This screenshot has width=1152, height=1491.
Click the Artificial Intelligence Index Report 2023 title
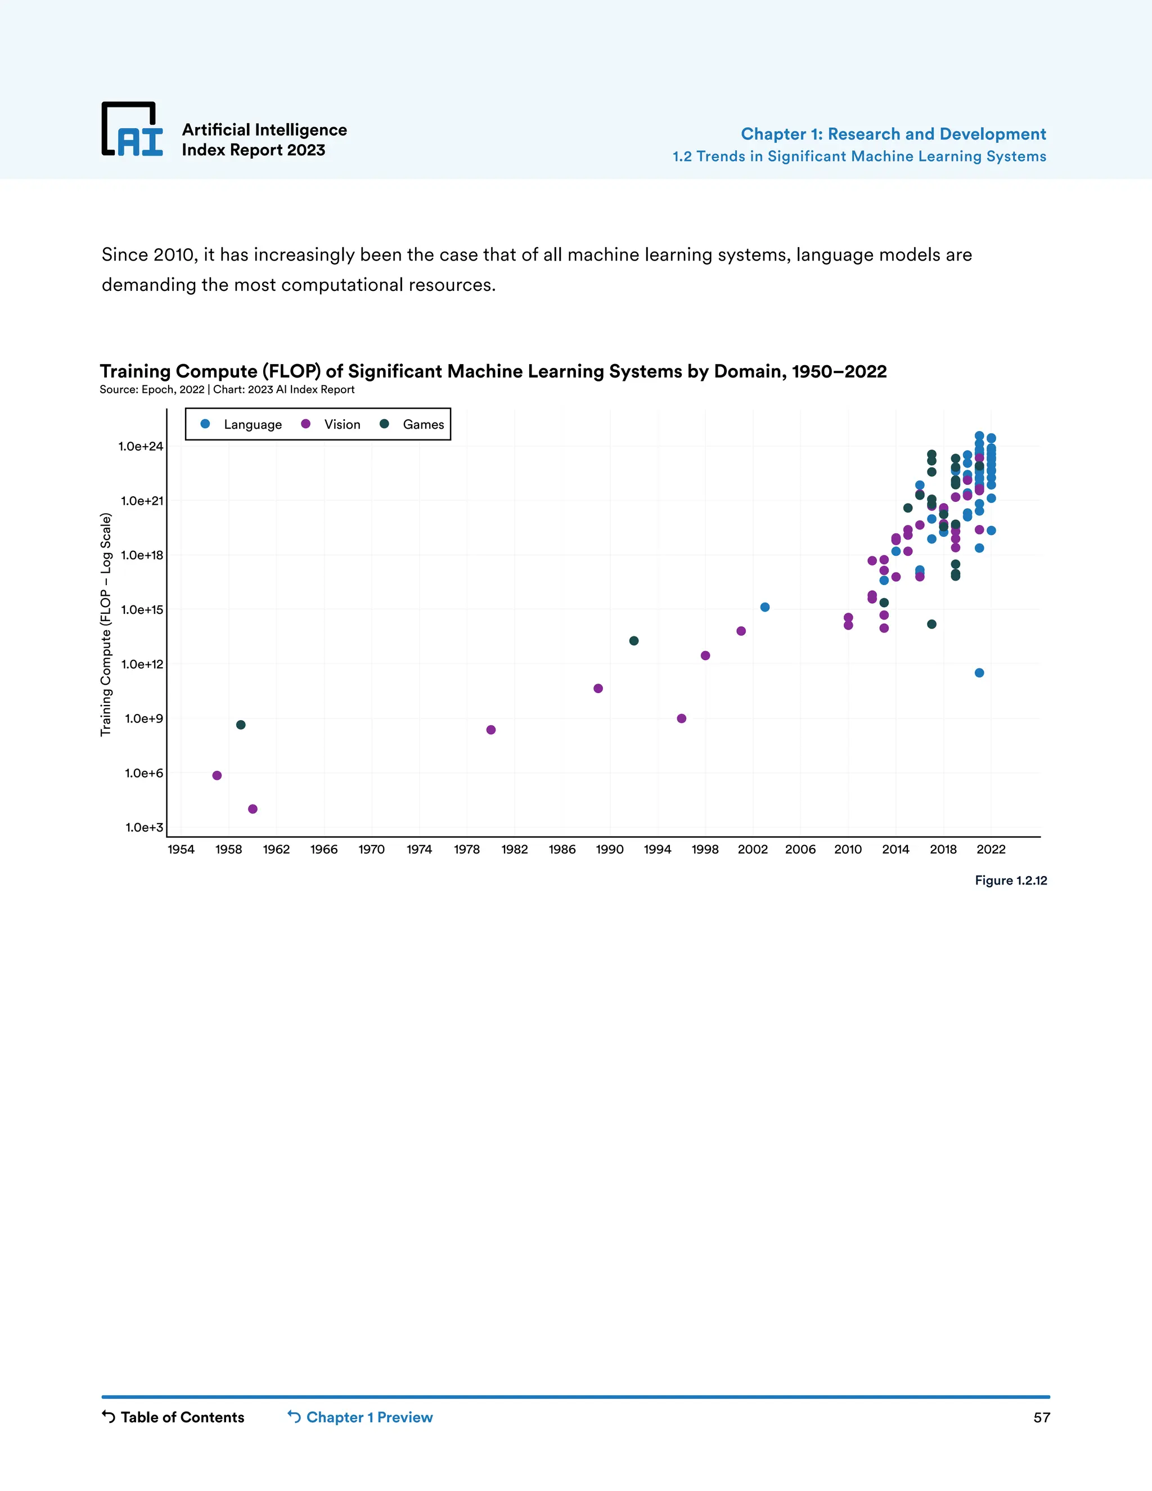pos(264,140)
